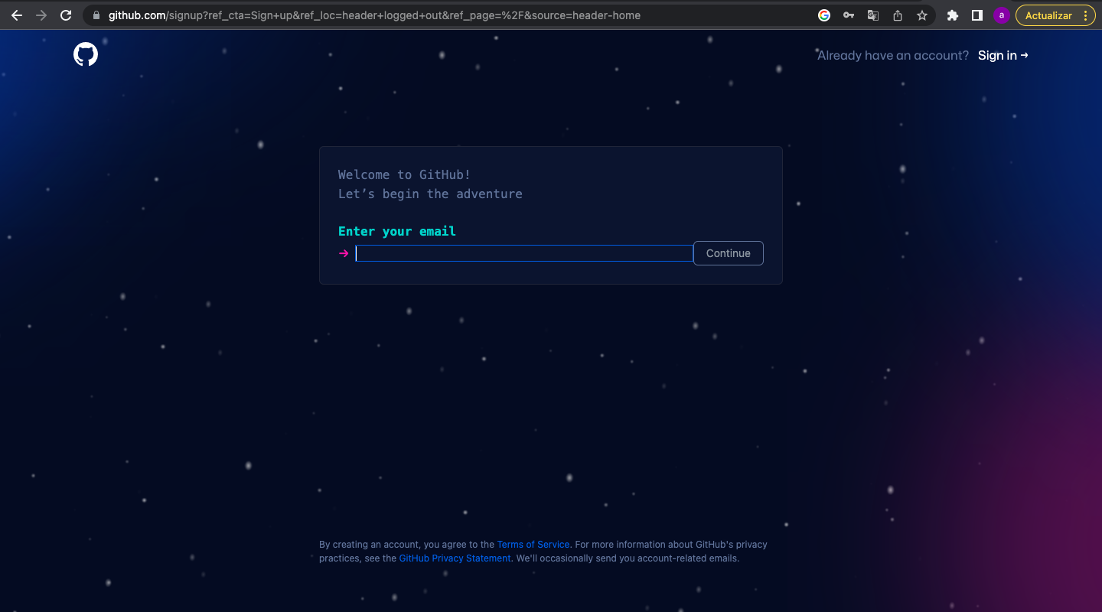
Task: Share this page via the share icon
Action: [x=898, y=15]
